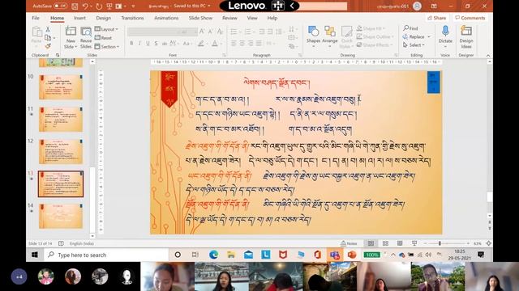This screenshot has width=519, height=291.
Task: Toggle Underline formatting
Action: [148, 43]
